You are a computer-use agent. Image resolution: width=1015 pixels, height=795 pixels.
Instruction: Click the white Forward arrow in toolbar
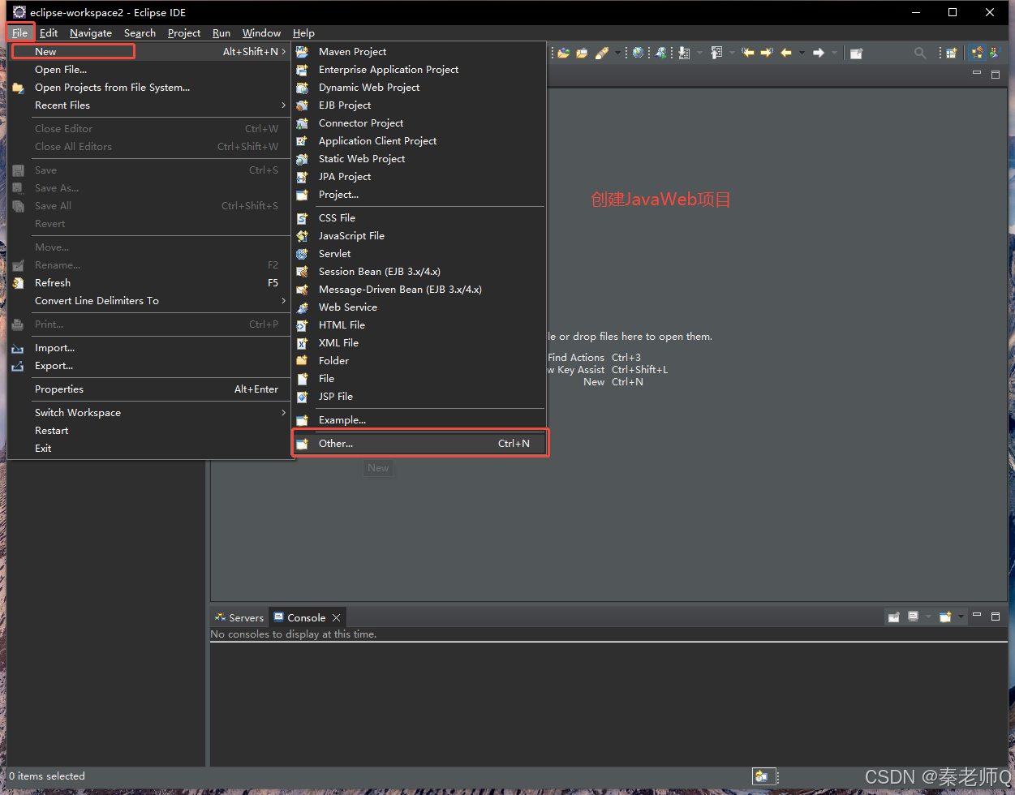(x=818, y=53)
